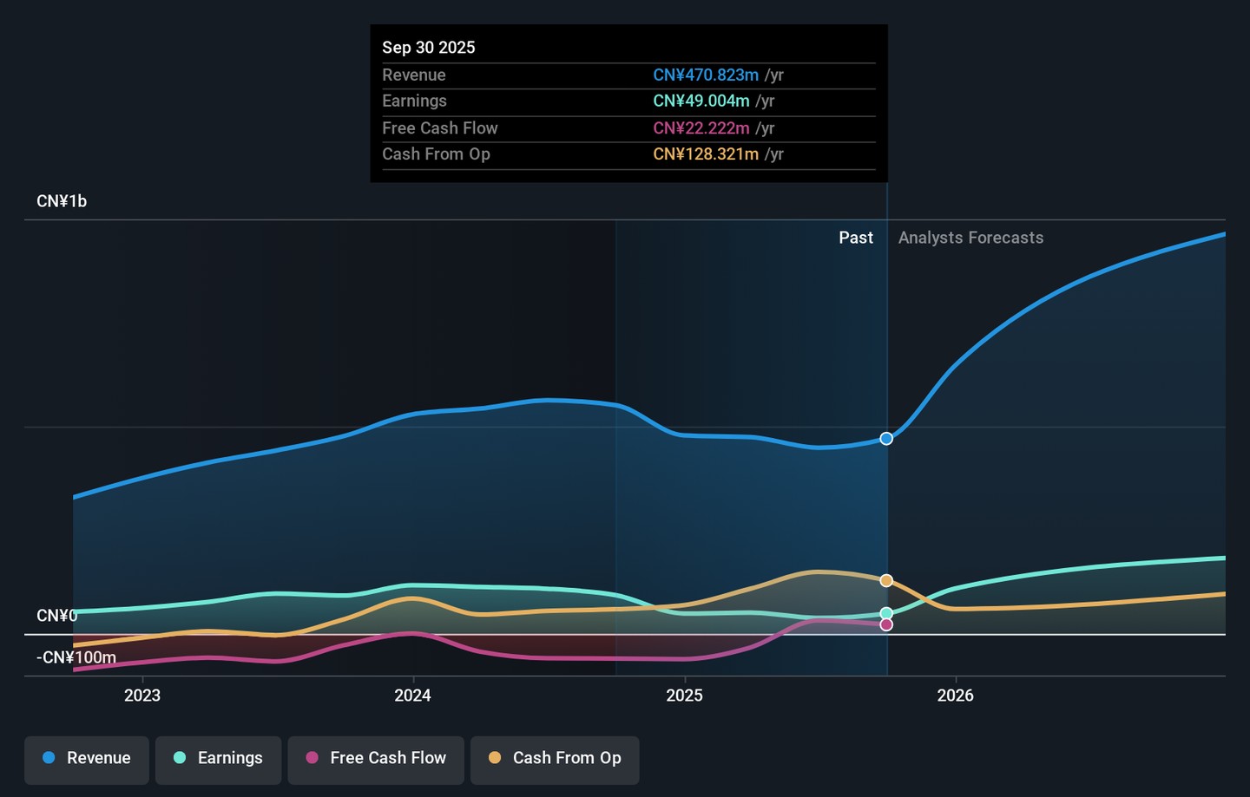The width and height of the screenshot is (1250, 797).
Task: Toggle the Free Cash Flow legend series
Action: click(x=376, y=760)
